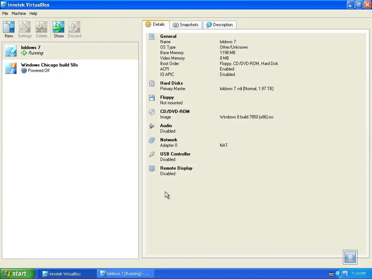Click the Audio section speaker icon
The width and height of the screenshot is (372, 279).
coord(152,126)
